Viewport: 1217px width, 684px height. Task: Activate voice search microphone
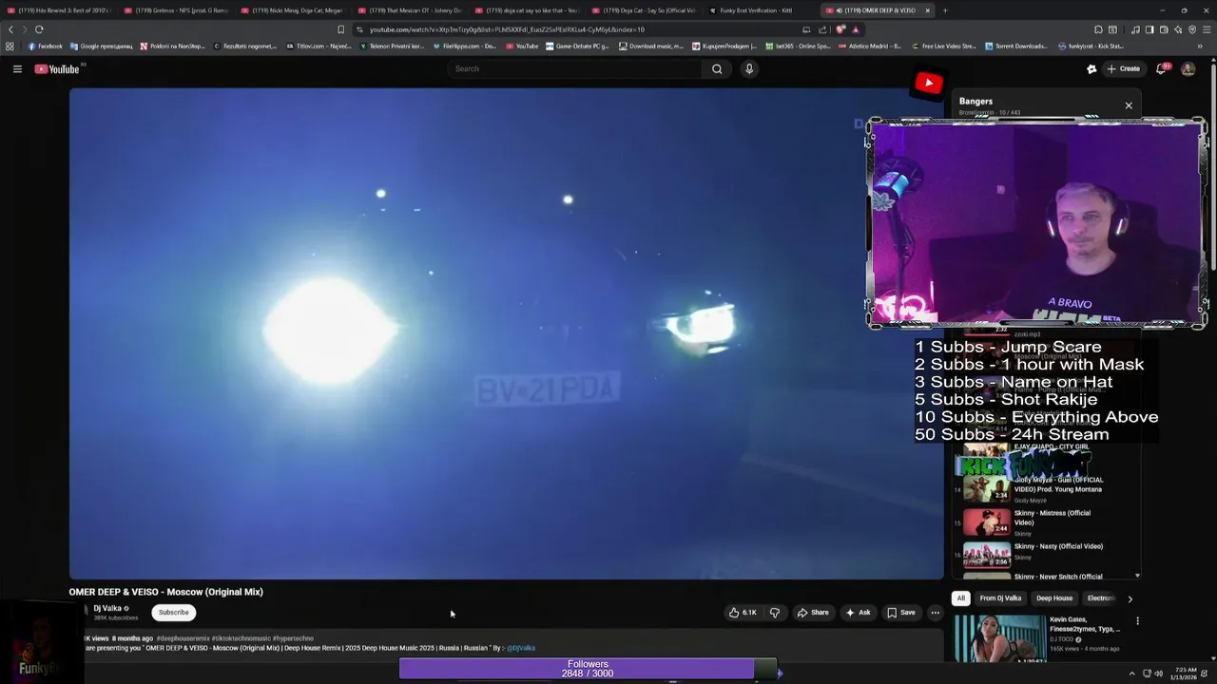[749, 68]
